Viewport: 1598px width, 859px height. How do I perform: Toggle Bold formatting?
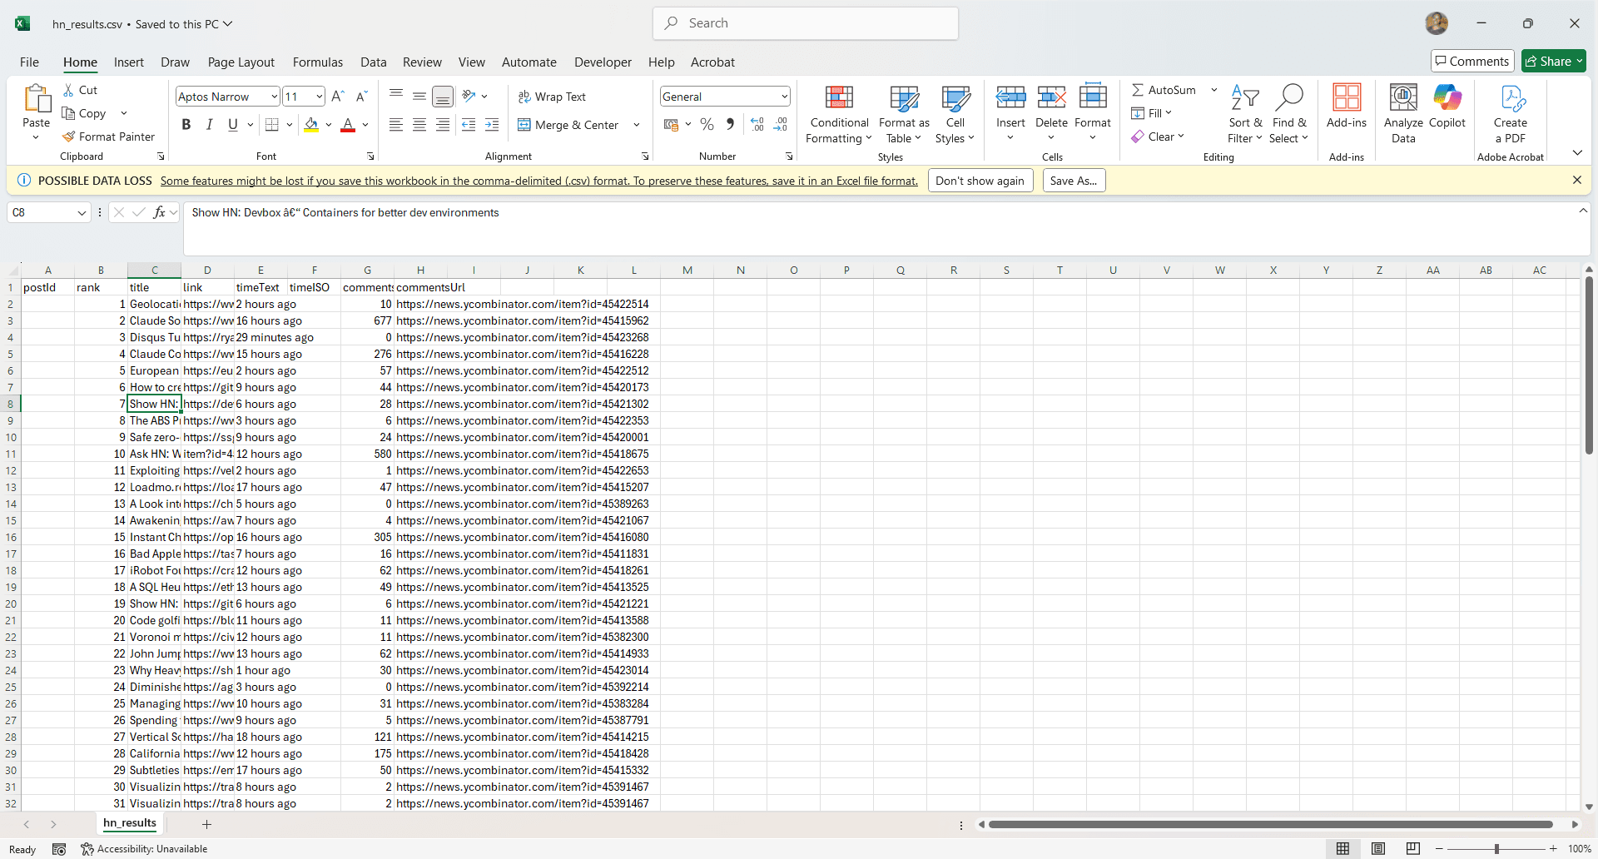click(186, 125)
